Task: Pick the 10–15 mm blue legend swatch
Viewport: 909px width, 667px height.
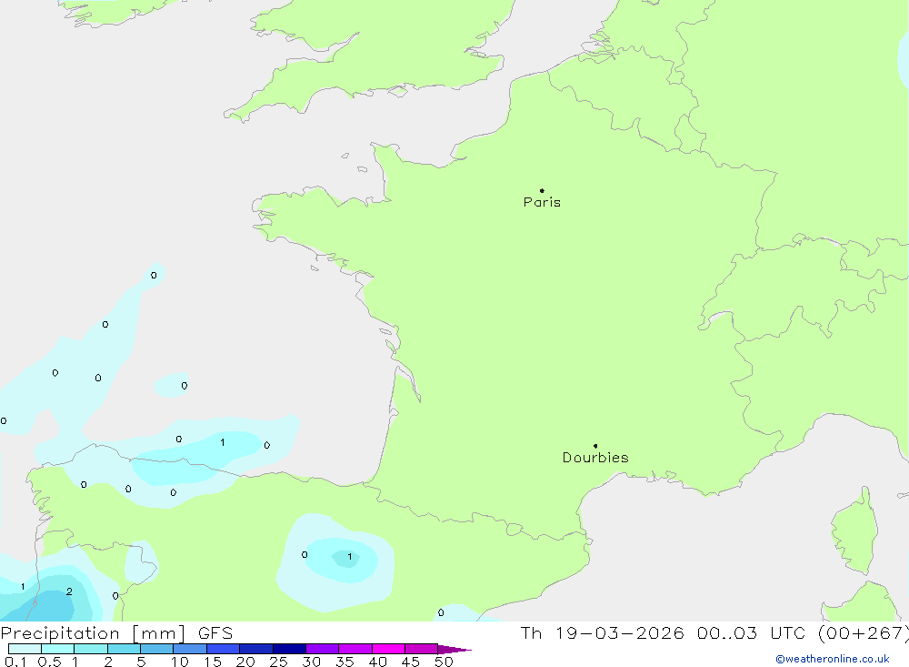Action: 190,649
